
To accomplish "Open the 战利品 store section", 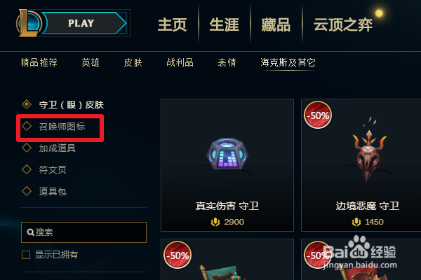I will click(x=180, y=63).
